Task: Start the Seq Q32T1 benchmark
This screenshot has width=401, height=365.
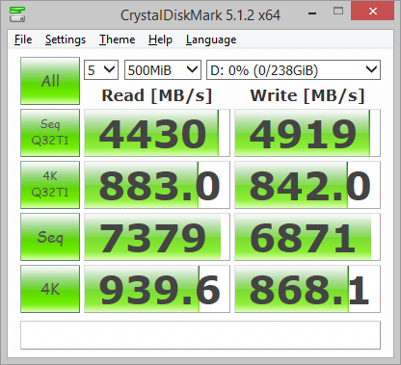Action: pyautogui.click(x=50, y=133)
